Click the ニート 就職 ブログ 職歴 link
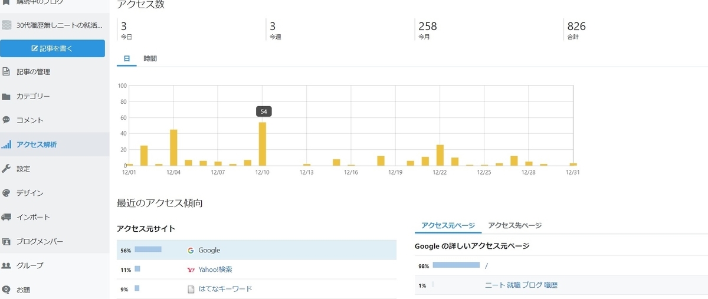The height and width of the screenshot is (299, 708). click(x=521, y=285)
